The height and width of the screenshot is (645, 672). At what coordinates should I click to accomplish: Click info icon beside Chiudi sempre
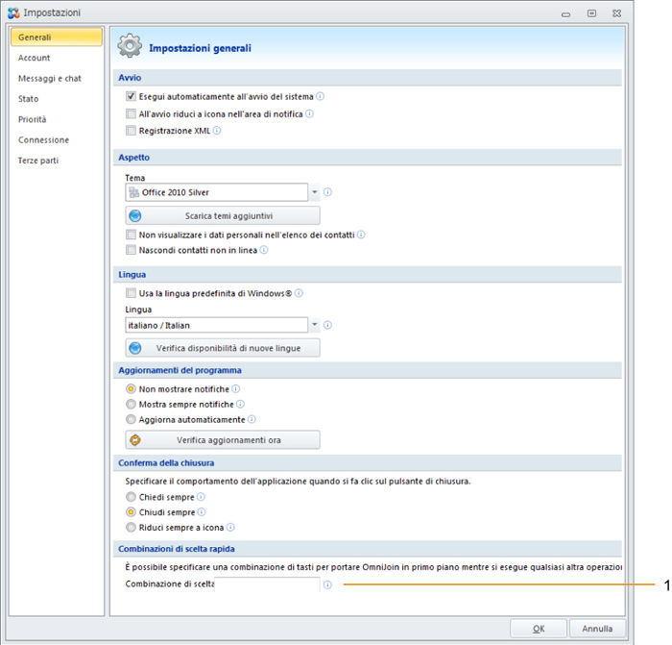tap(202, 512)
